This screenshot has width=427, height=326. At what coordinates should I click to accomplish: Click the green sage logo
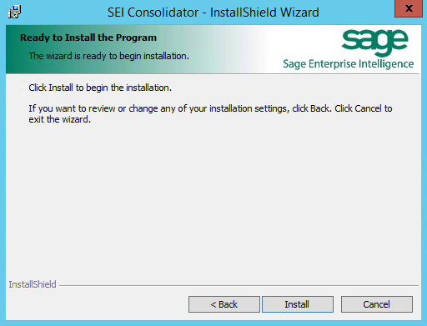tap(374, 43)
